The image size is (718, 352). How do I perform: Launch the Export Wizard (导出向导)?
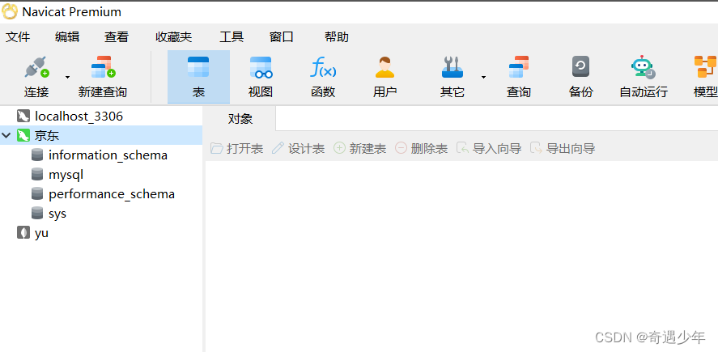point(563,148)
